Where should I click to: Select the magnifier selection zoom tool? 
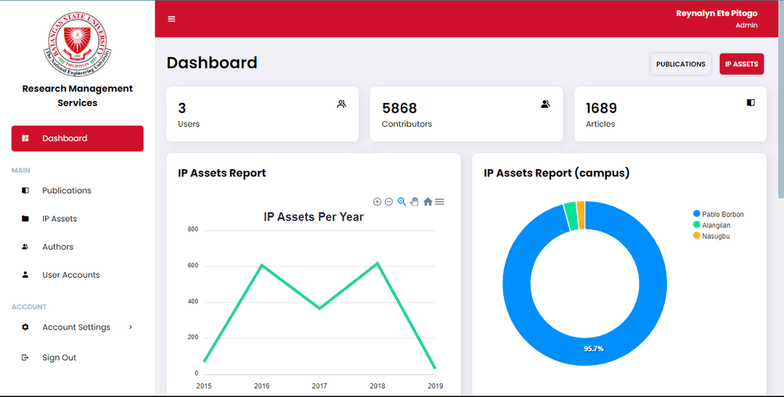click(x=401, y=202)
